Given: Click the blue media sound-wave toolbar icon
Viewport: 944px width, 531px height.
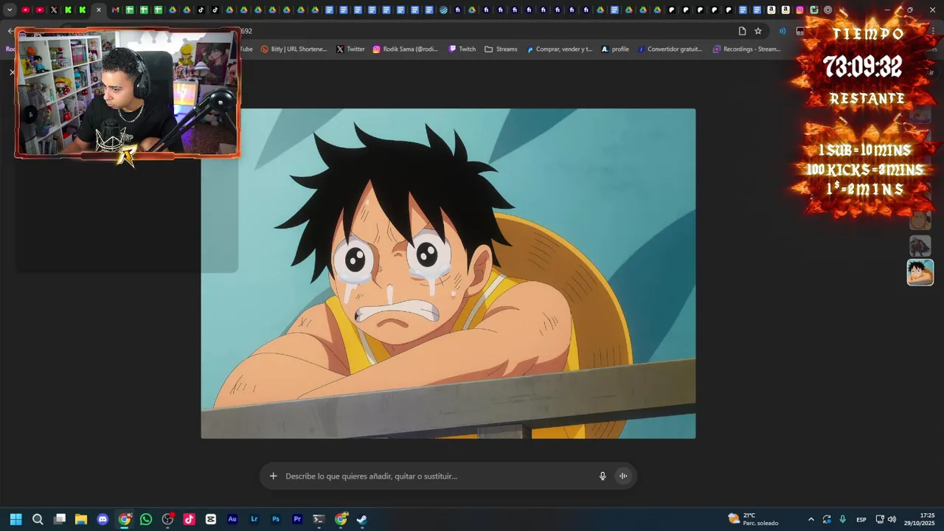Looking at the screenshot, I should tap(782, 31).
